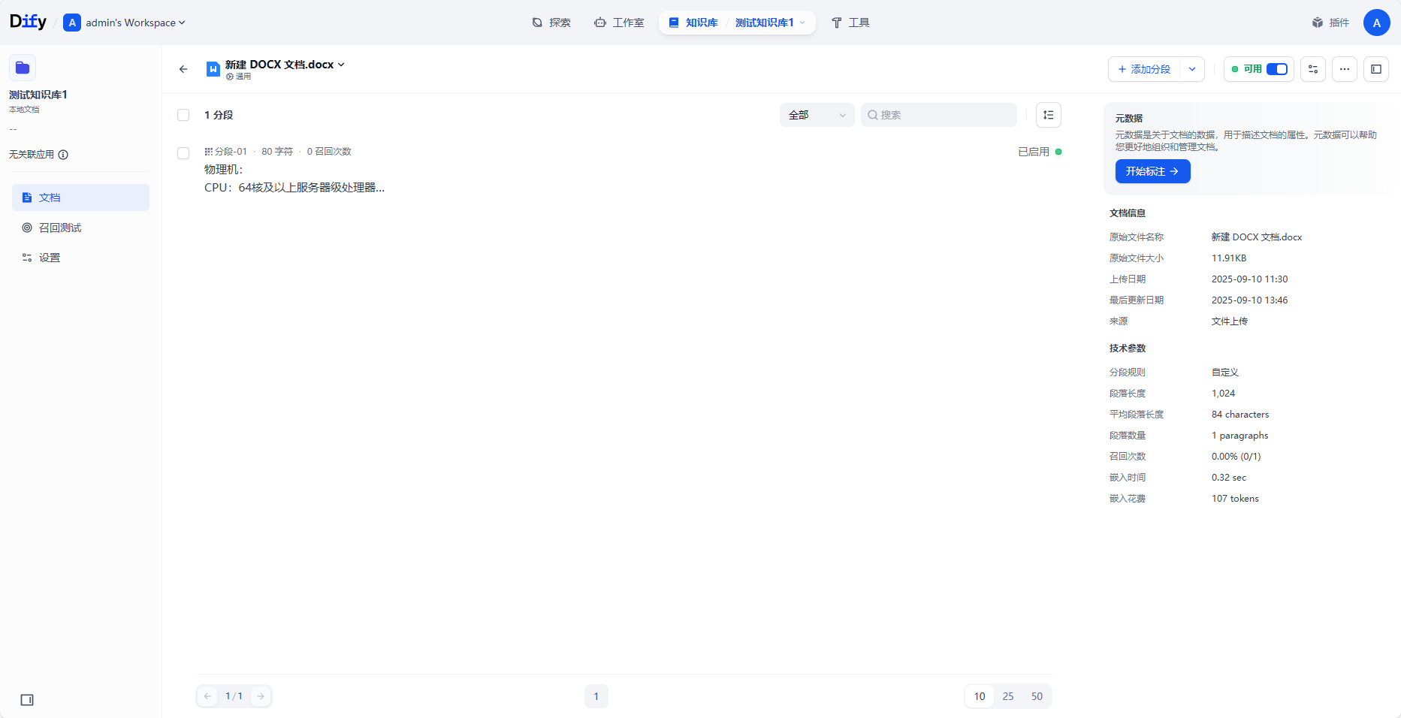This screenshot has width=1401, height=718.
Task: Click the 开始标注 button
Action: tap(1152, 171)
